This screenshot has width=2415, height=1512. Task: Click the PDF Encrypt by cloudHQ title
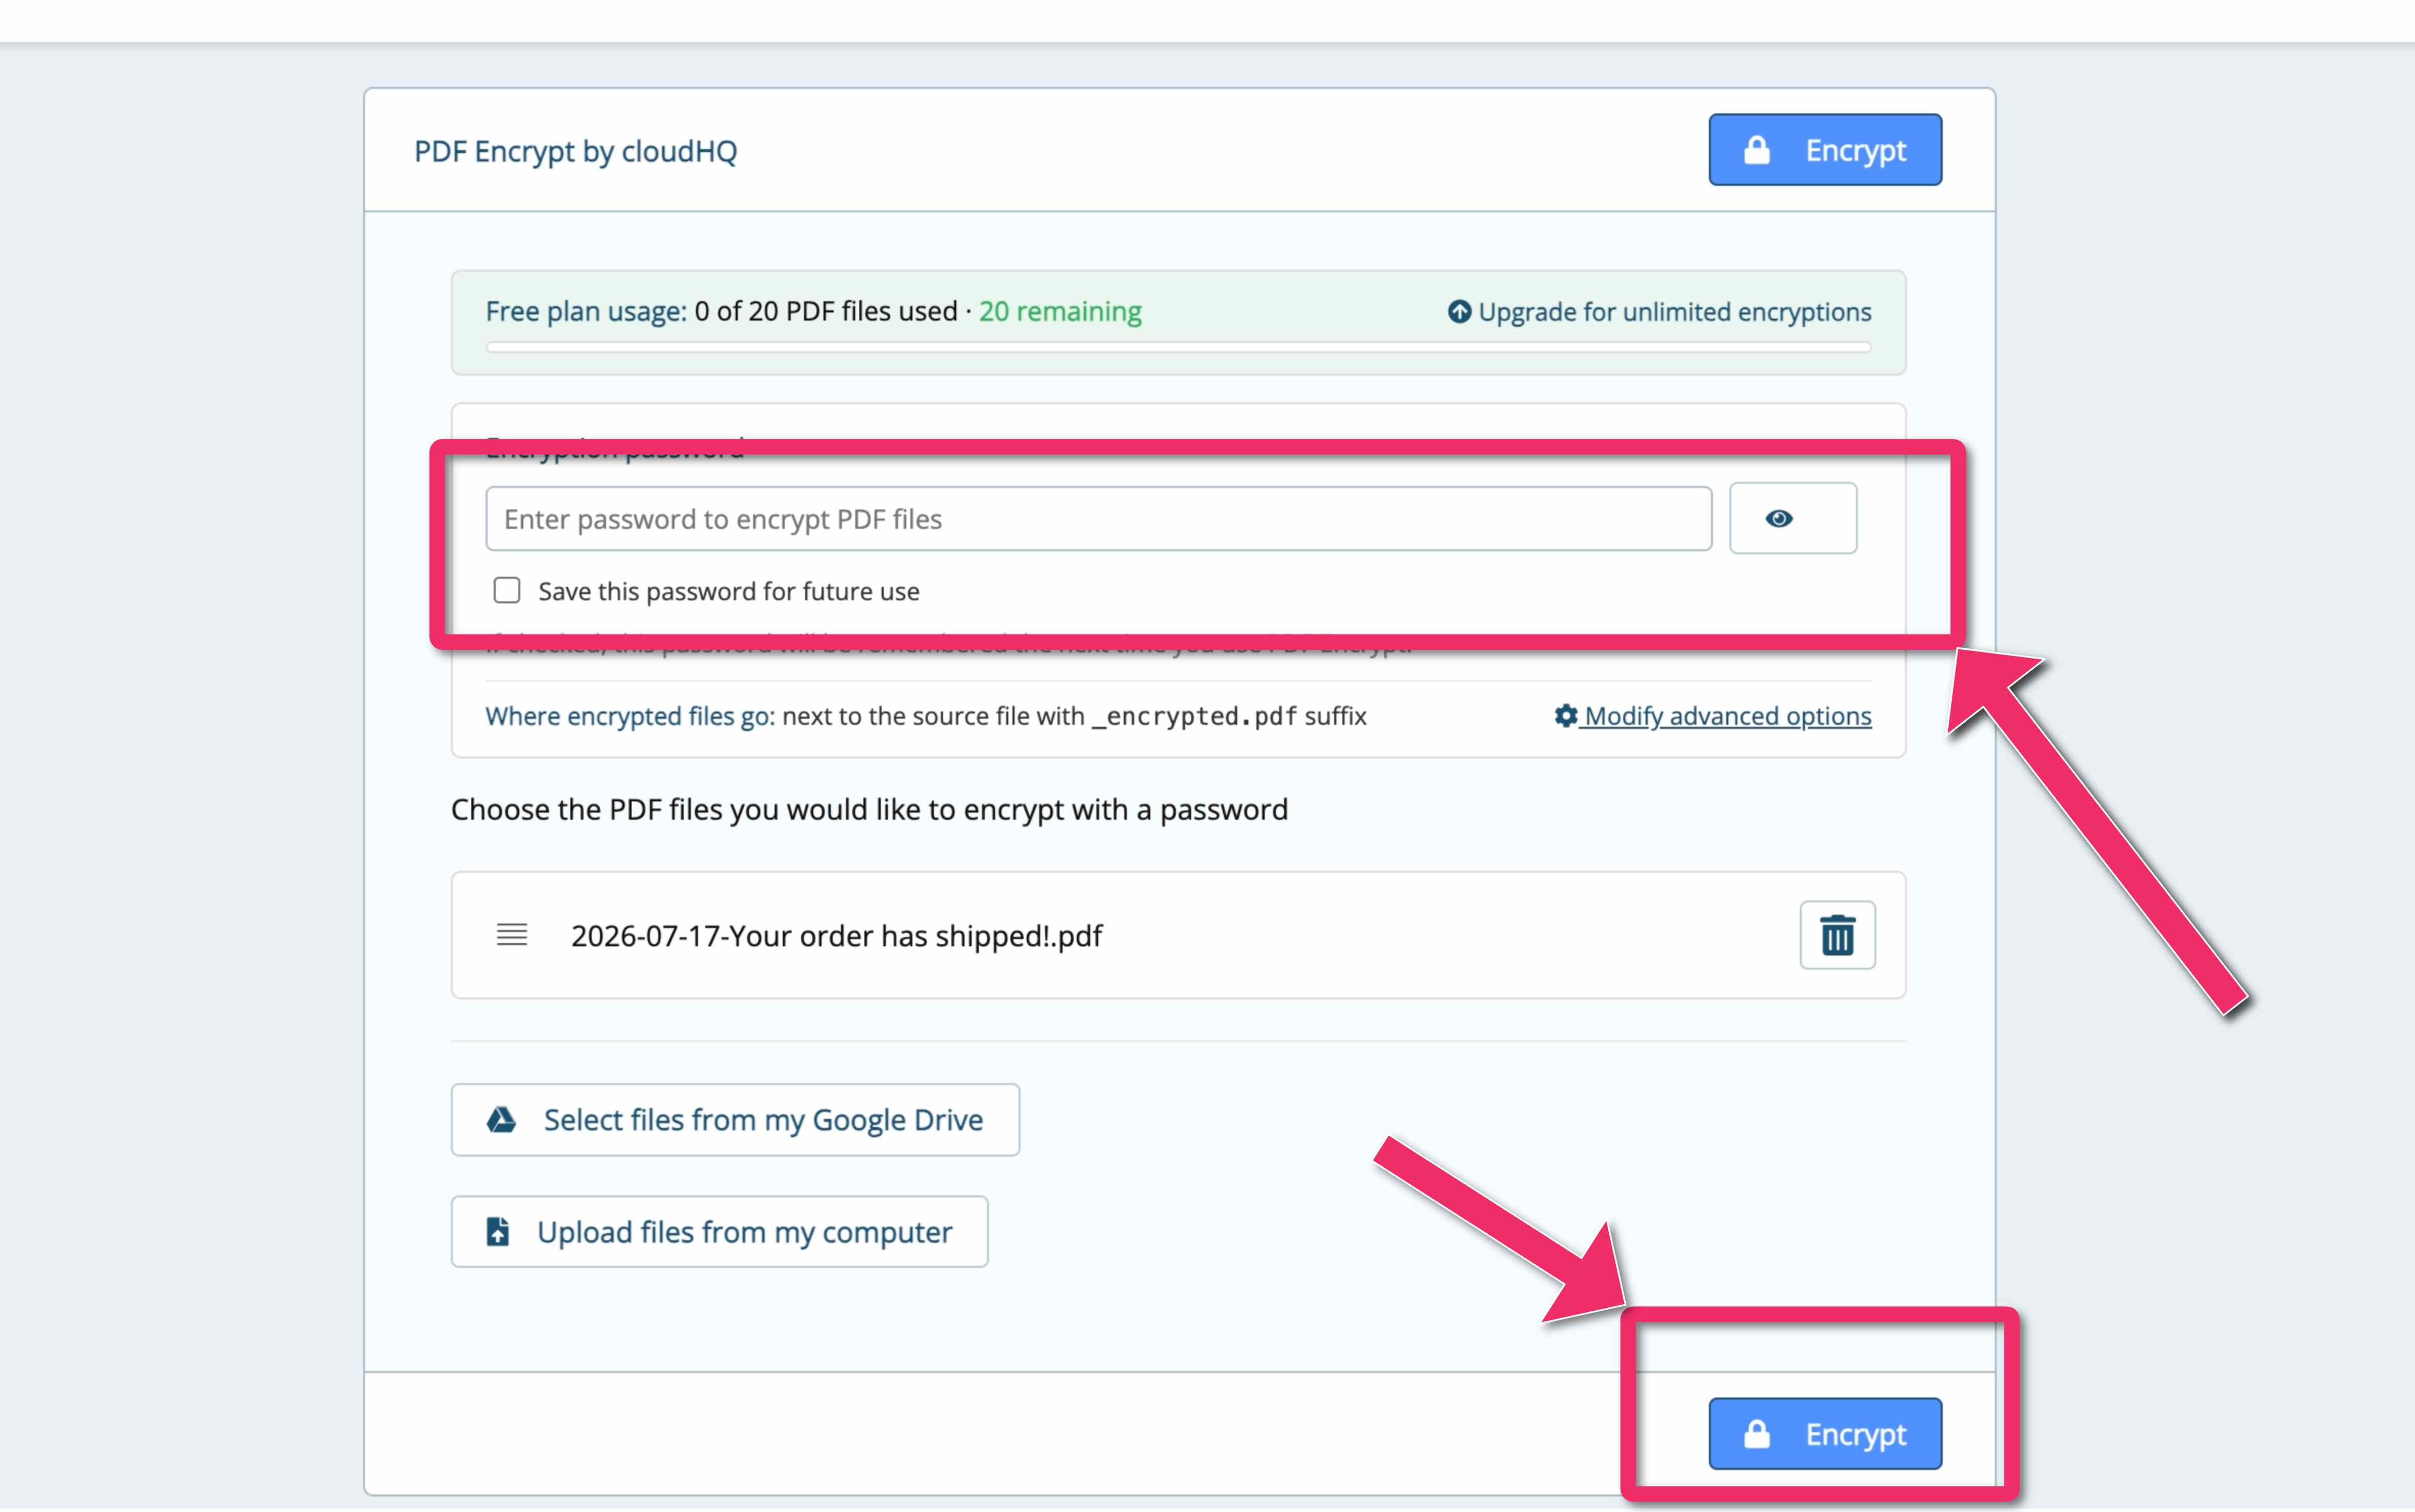(576, 151)
